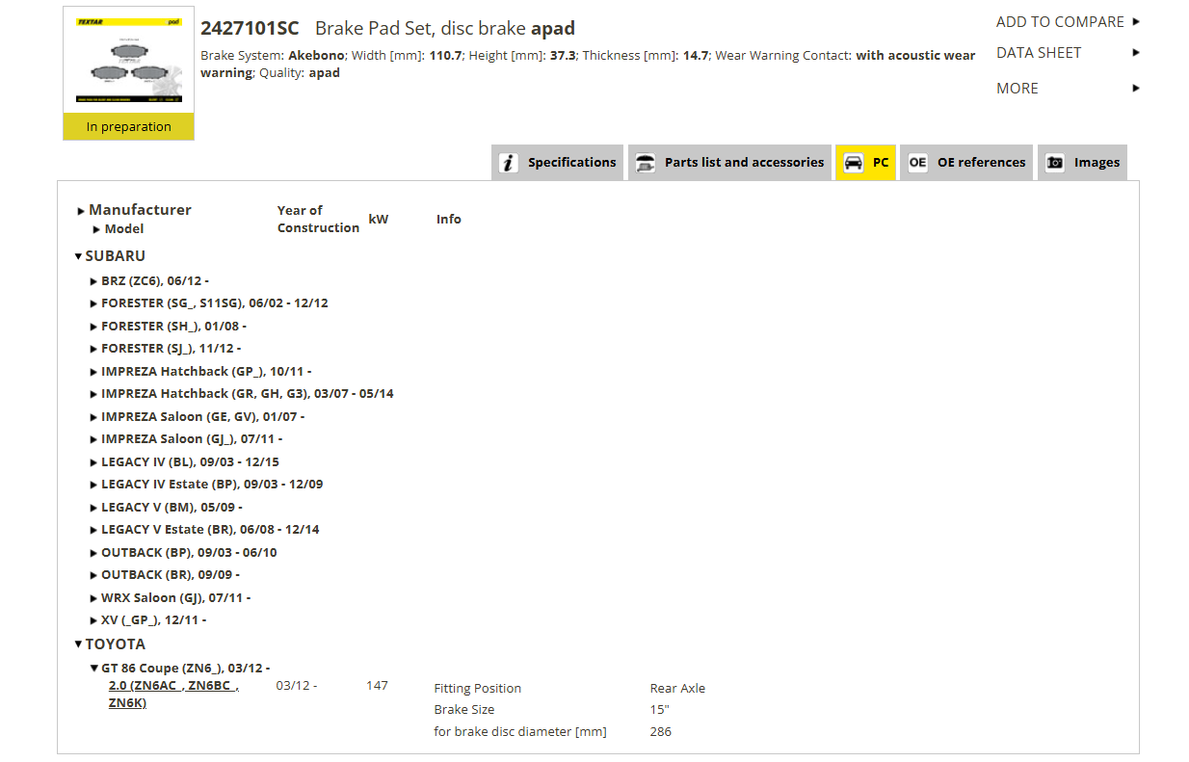Click arrow next to DATA SHEET
The height and width of the screenshot is (762, 1189).
pos(1136,52)
